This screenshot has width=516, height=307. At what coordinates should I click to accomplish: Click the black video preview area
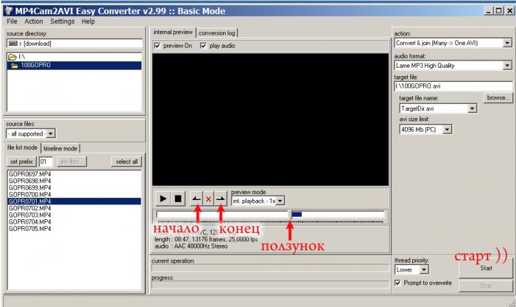coord(270,120)
